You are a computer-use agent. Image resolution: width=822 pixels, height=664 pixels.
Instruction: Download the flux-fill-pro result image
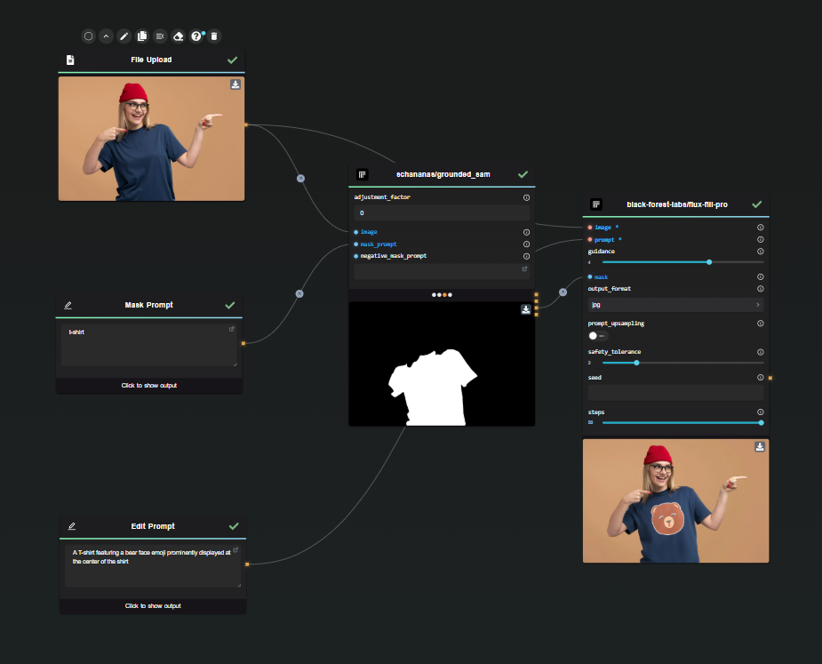click(760, 447)
